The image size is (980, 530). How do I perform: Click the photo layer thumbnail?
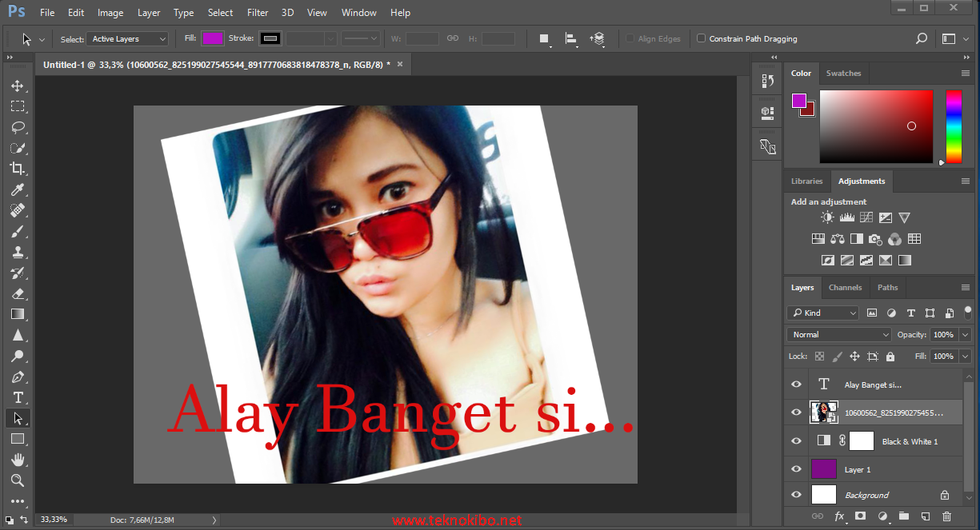(824, 412)
